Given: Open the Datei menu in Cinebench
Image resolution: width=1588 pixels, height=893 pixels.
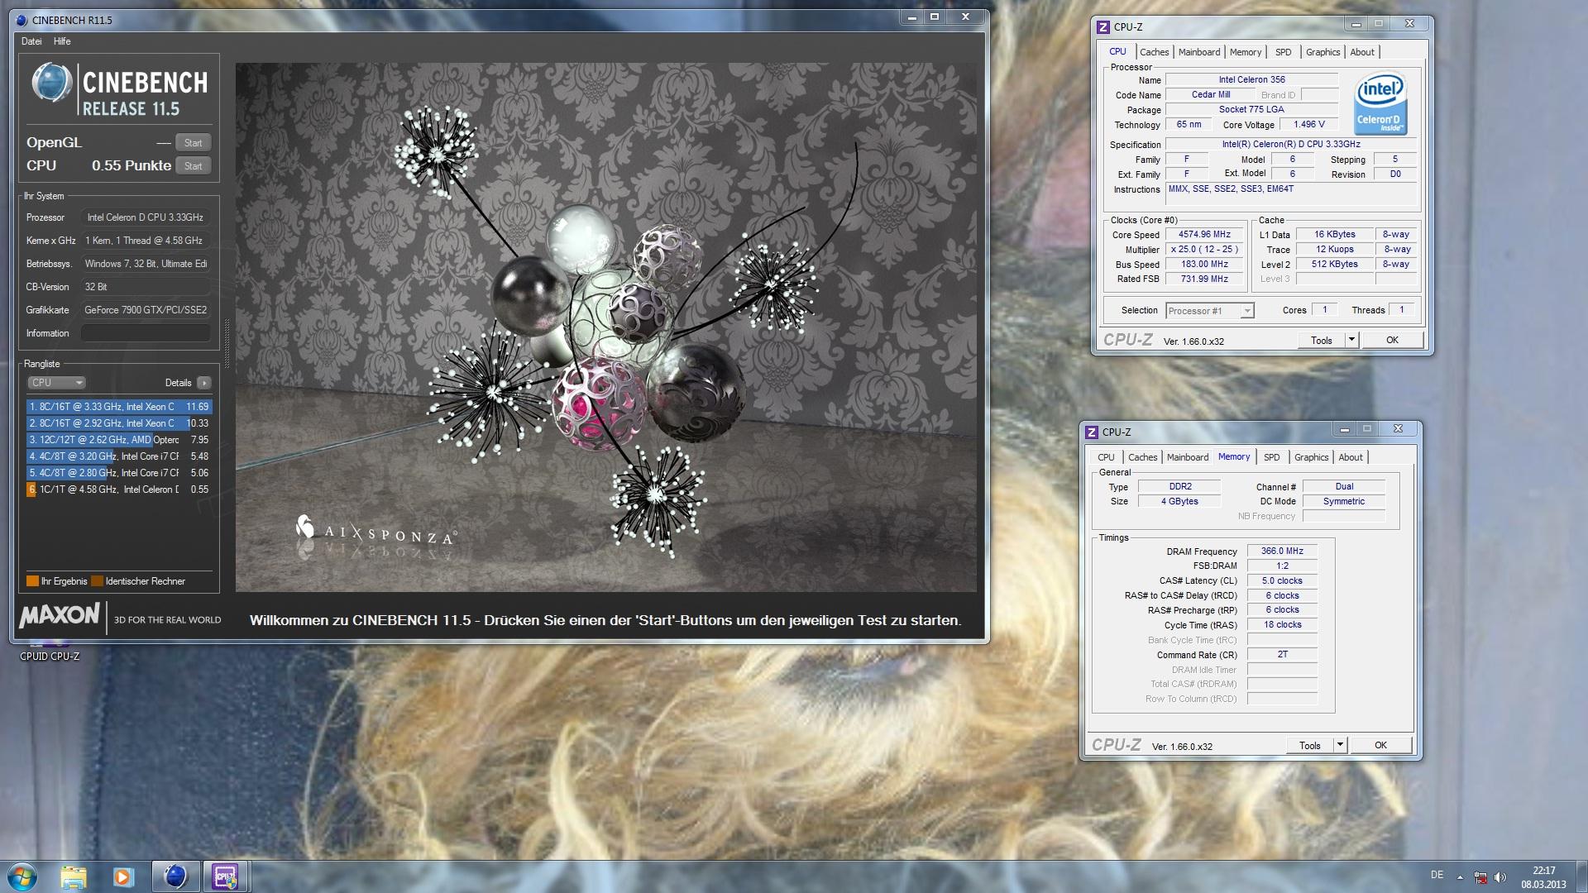Looking at the screenshot, I should pos(31,41).
